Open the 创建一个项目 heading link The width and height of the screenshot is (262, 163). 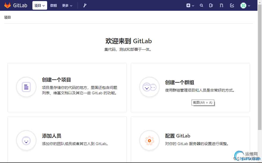coord(57,80)
